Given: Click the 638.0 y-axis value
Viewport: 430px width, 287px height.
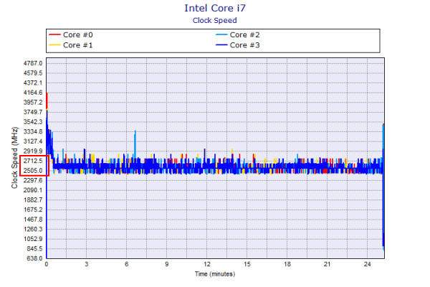Looking at the screenshot, I should click(x=34, y=258).
